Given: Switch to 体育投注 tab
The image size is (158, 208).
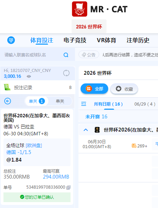Looking at the screenshot, I should (41, 40).
